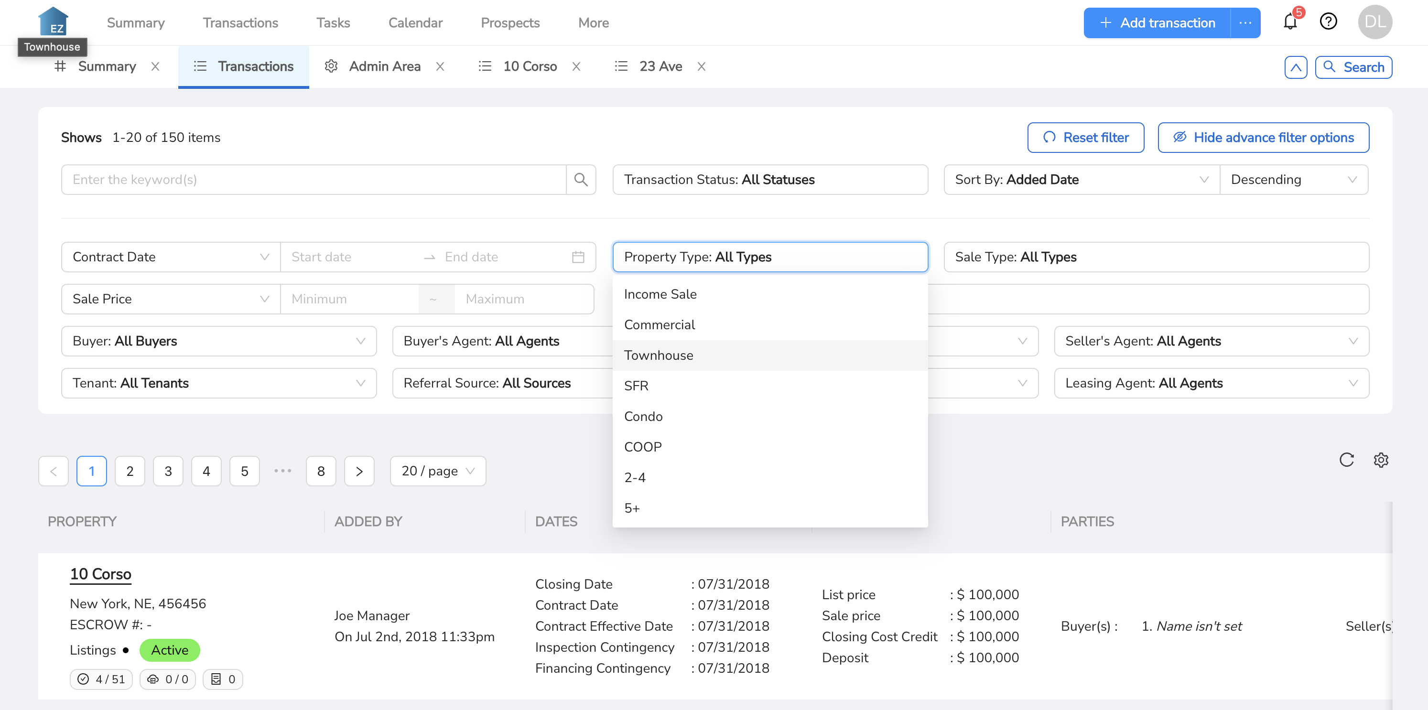Hide advance filter options
The image size is (1428, 710).
tap(1263, 138)
